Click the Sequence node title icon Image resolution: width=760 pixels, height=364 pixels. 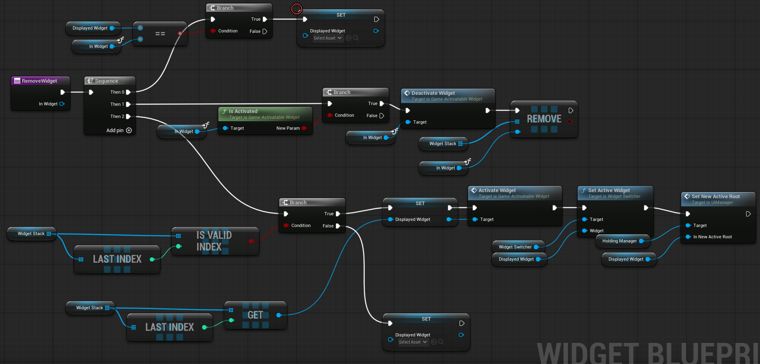(x=90, y=81)
